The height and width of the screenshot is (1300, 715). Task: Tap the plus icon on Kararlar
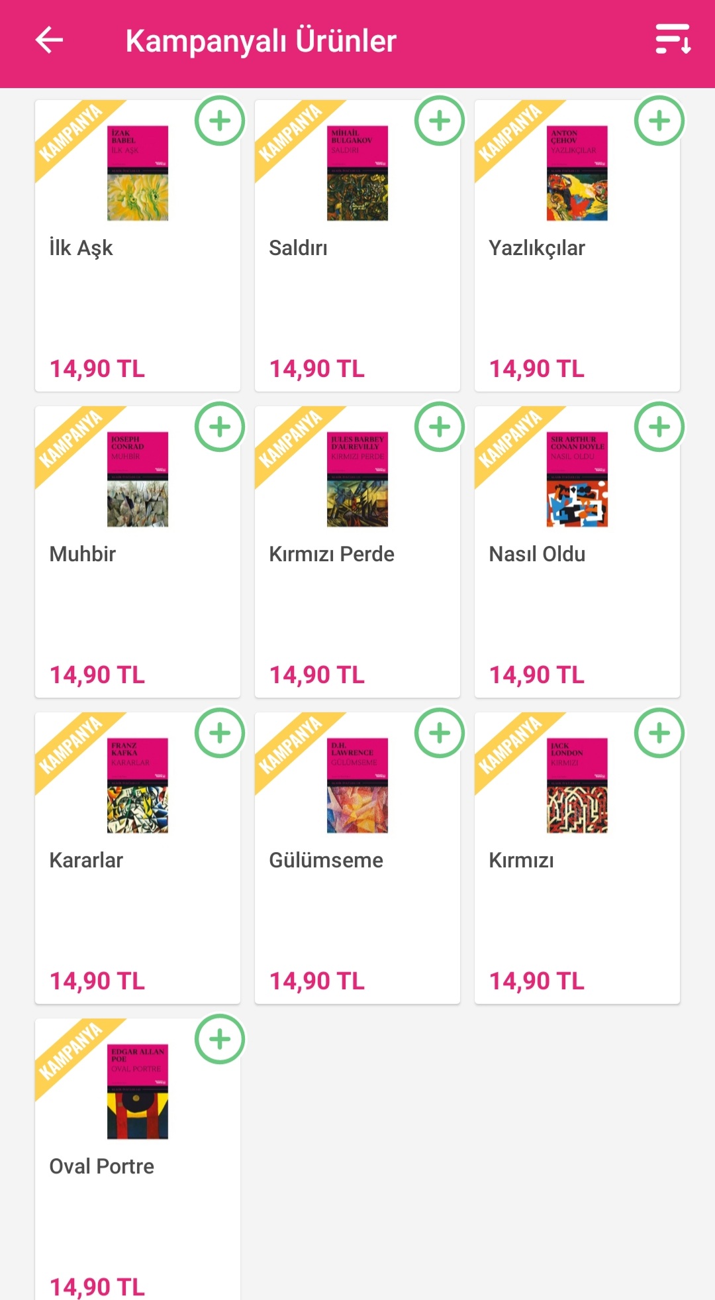point(220,733)
